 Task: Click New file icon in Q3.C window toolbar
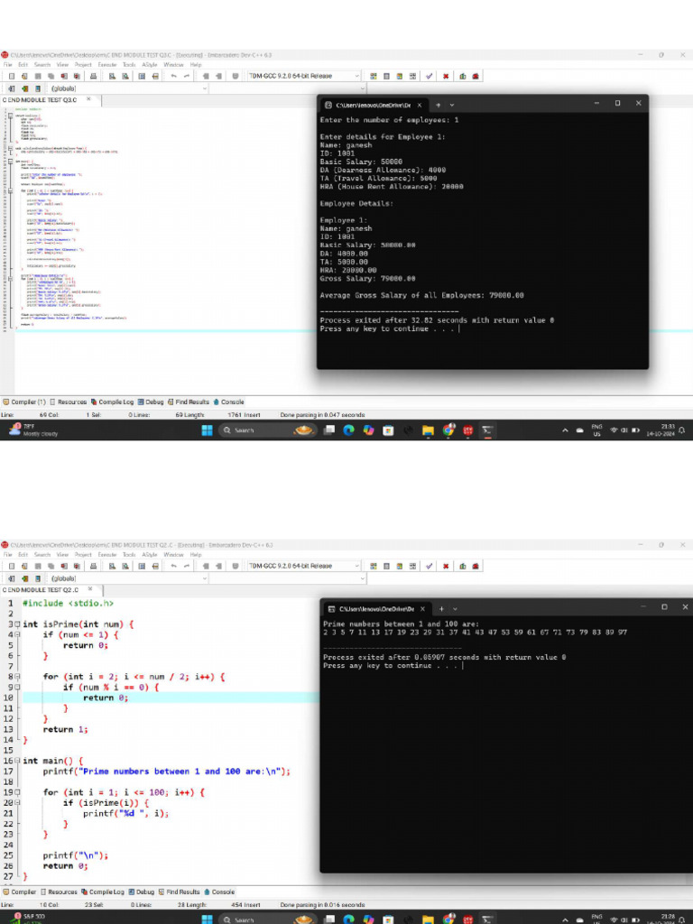pos(12,76)
